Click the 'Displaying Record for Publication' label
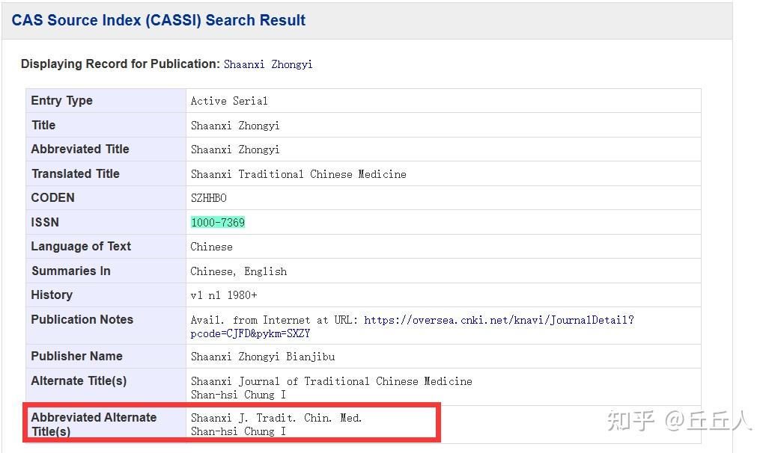This screenshot has width=772, height=453. coord(120,64)
